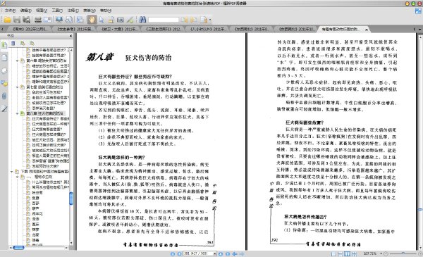The width and height of the screenshot is (423, 257).
Task: Open the Pages thumbnail panel icon
Action: [x=4, y=58]
